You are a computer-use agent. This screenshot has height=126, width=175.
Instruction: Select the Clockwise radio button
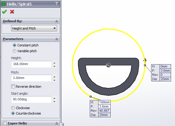(x=13, y=108)
